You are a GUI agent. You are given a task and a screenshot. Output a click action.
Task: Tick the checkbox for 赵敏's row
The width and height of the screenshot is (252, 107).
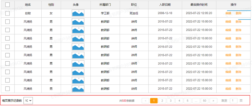(x=8, y=13)
